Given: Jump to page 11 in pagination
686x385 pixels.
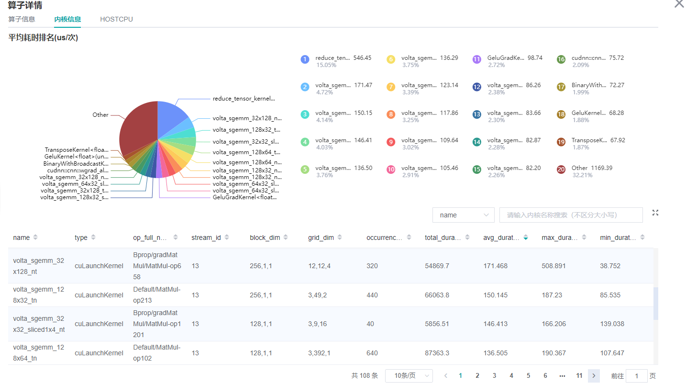Looking at the screenshot, I should tap(579, 376).
